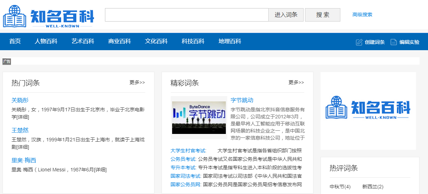This screenshot has width=428, height=194.
Task: Open the 里奥·梅西 entry link
Action: tap(24, 160)
